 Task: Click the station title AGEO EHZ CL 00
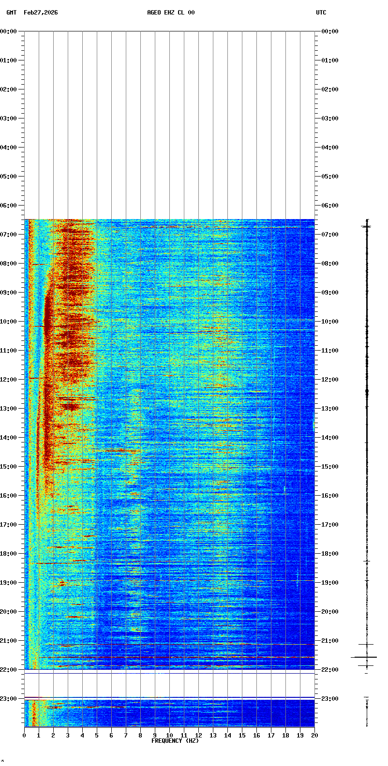[171, 13]
